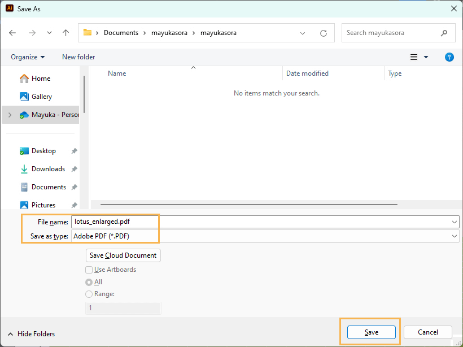Choose the Range radio option
The height and width of the screenshot is (347, 463).
[x=89, y=294]
